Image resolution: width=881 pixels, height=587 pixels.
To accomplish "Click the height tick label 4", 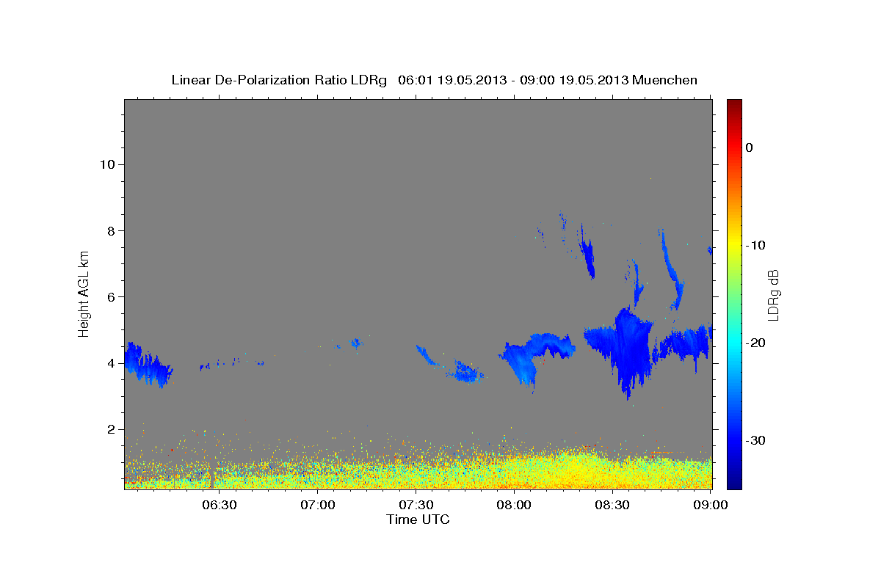I will pyautogui.click(x=111, y=363).
